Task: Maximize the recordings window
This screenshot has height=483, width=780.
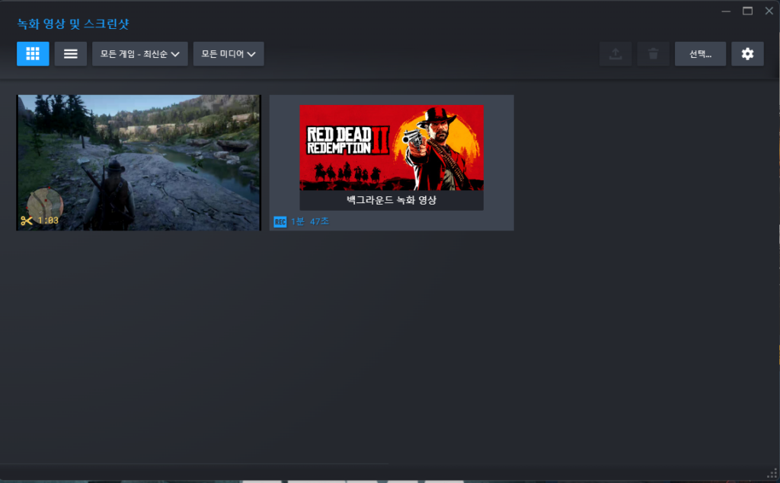Action: (x=747, y=11)
